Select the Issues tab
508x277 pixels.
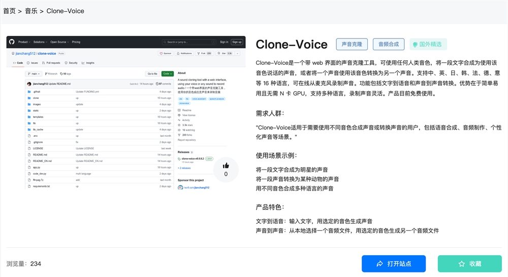(33, 63)
